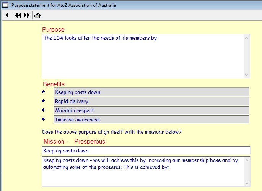Image resolution: width=262 pixels, height=191 pixels.
Task: Select the Rapid delivery benefit field
Action: coord(151,102)
